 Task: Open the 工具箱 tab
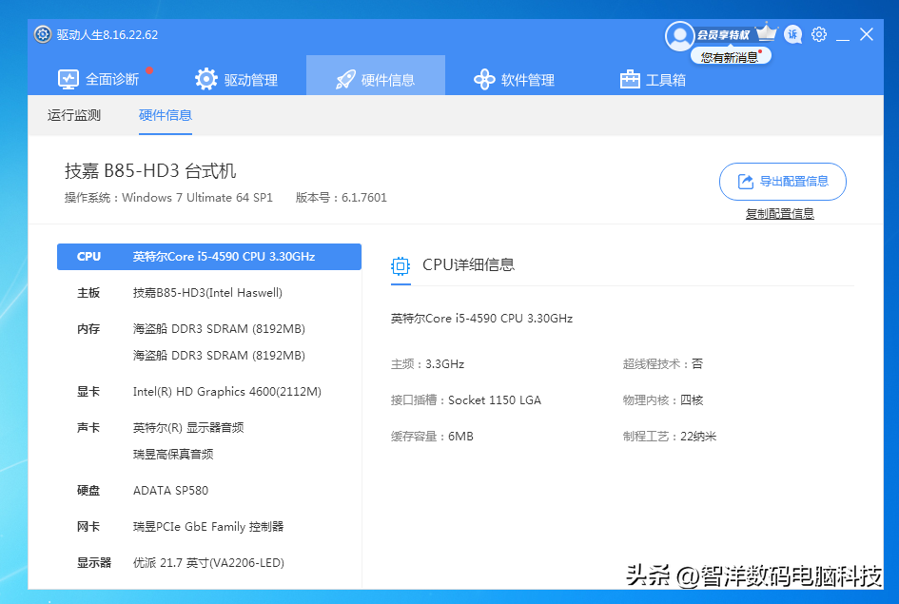[x=653, y=79]
